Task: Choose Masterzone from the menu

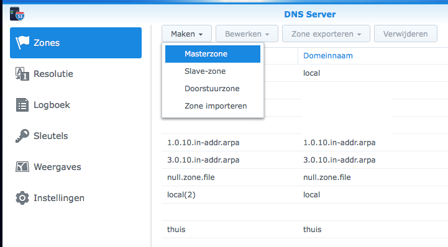Action: pyautogui.click(x=213, y=54)
